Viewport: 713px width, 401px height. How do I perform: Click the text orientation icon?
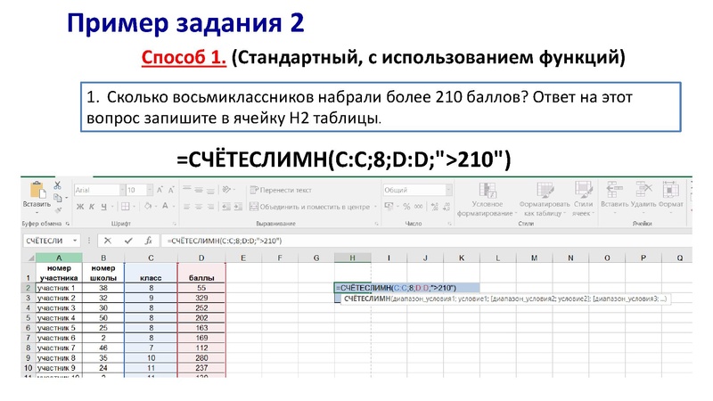pos(226,190)
